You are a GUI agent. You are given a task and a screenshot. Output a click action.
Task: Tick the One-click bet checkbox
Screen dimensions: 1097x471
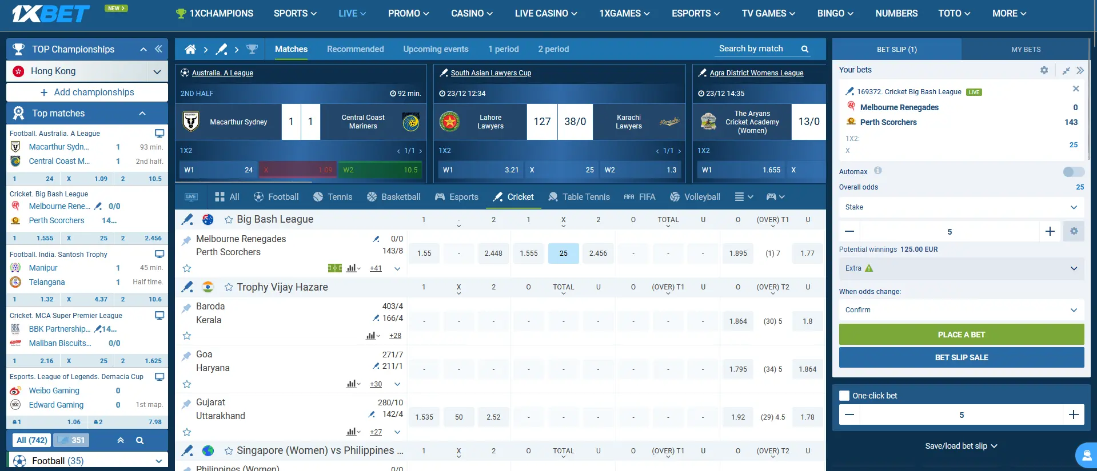coord(844,396)
